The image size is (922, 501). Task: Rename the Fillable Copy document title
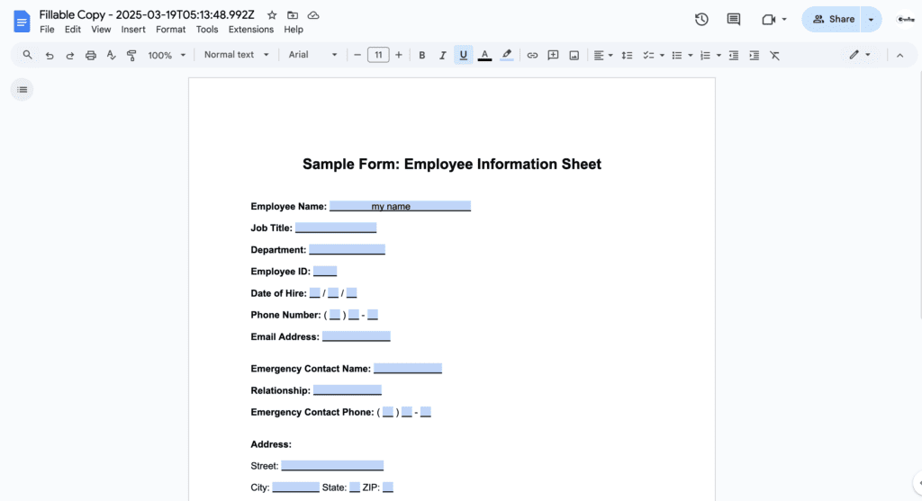pyautogui.click(x=147, y=14)
